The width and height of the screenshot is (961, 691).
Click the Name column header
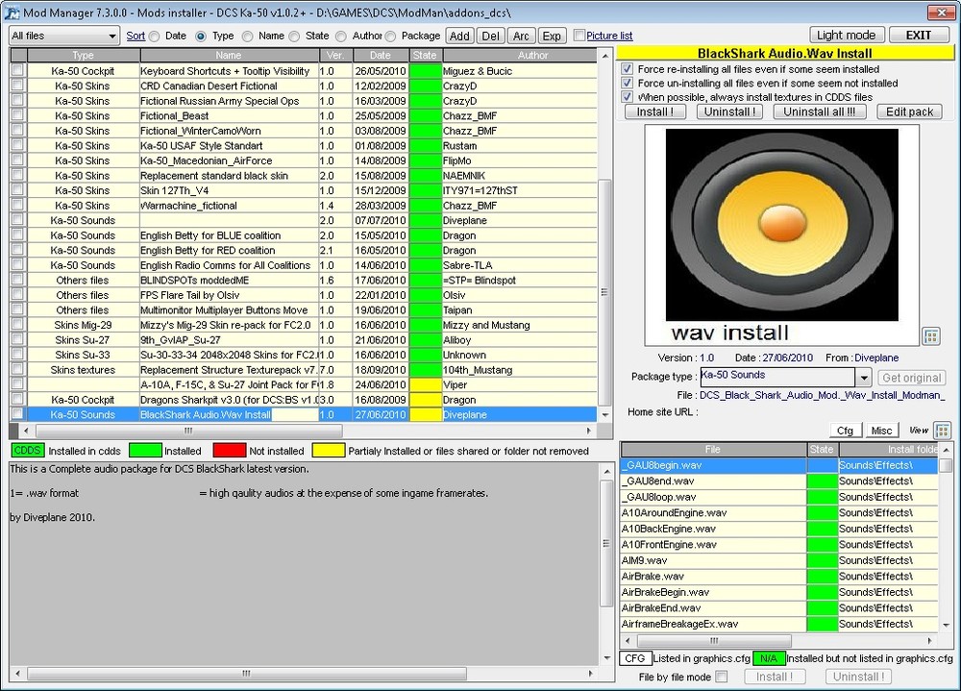tap(229, 56)
